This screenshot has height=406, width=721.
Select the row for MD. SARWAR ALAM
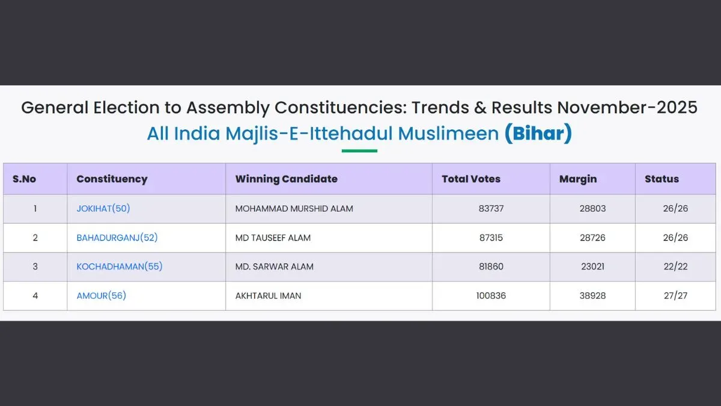click(x=273, y=266)
